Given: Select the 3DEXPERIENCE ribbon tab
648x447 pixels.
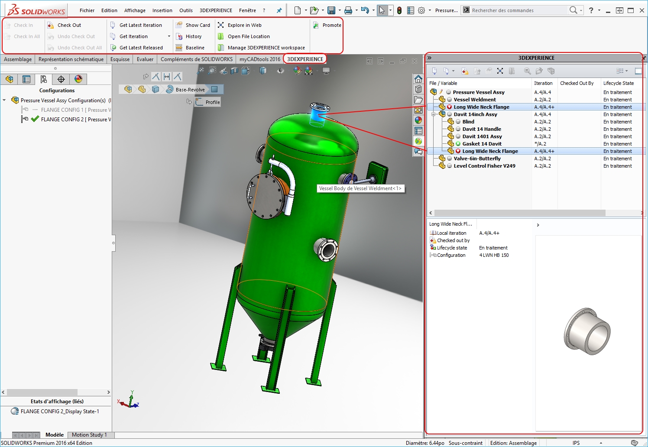Looking at the screenshot, I should pyautogui.click(x=305, y=59).
